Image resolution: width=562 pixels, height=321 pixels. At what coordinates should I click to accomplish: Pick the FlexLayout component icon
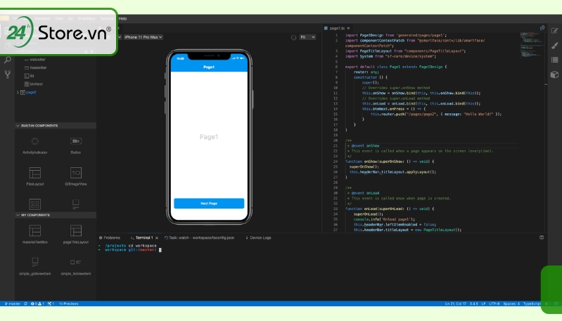tap(34, 173)
